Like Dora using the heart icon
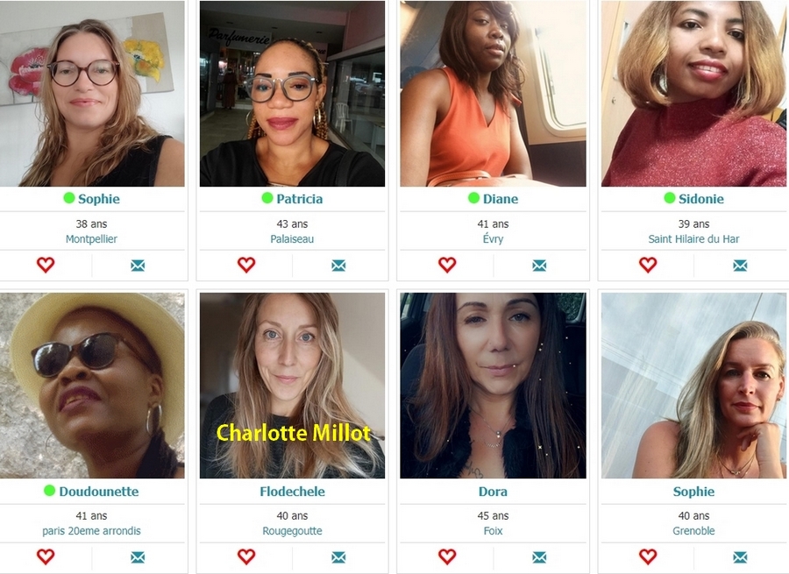789x574 pixels. 447,556
